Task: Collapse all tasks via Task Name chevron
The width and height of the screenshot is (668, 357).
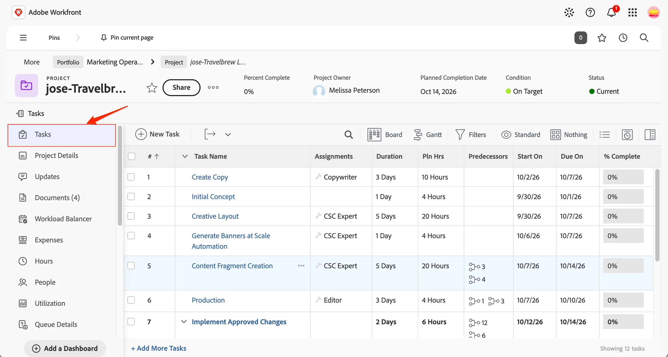Action: point(185,156)
